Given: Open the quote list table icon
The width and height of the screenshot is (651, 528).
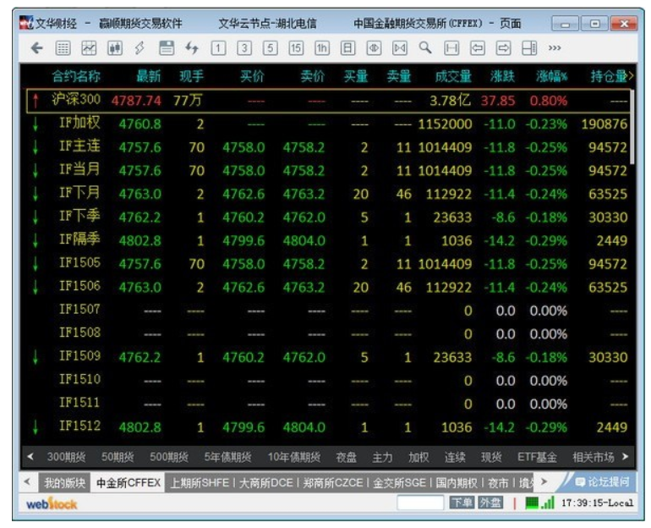Looking at the screenshot, I should click(63, 49).
